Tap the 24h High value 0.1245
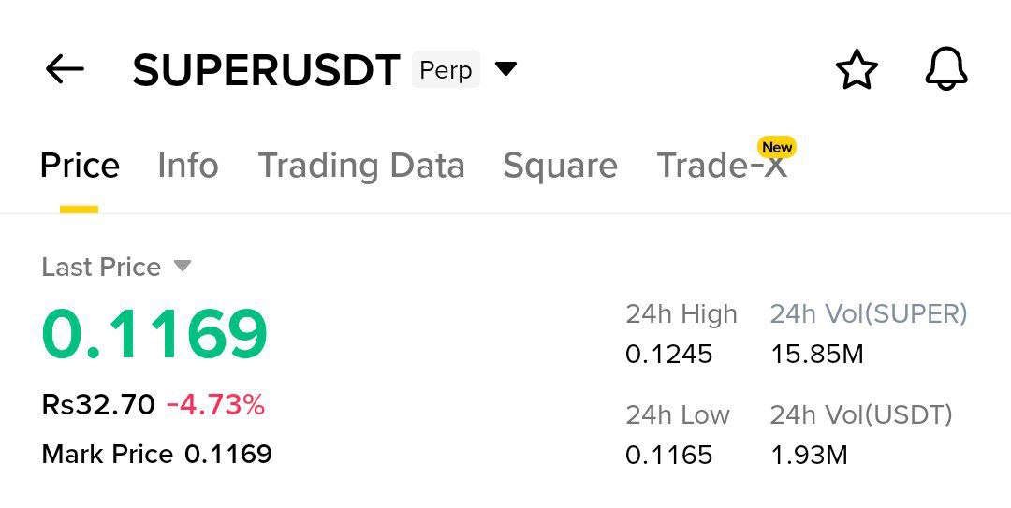 668,355
